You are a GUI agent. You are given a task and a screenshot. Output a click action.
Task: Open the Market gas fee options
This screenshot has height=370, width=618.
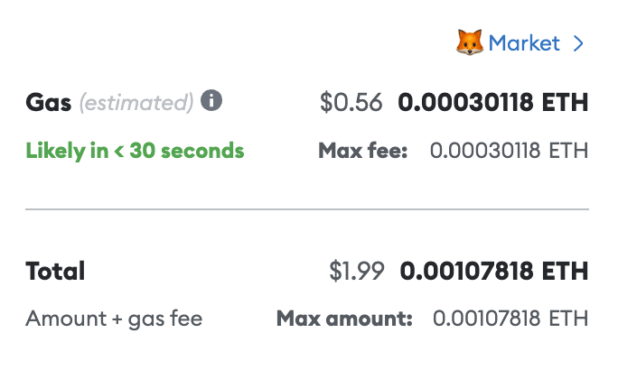point(524,42)
